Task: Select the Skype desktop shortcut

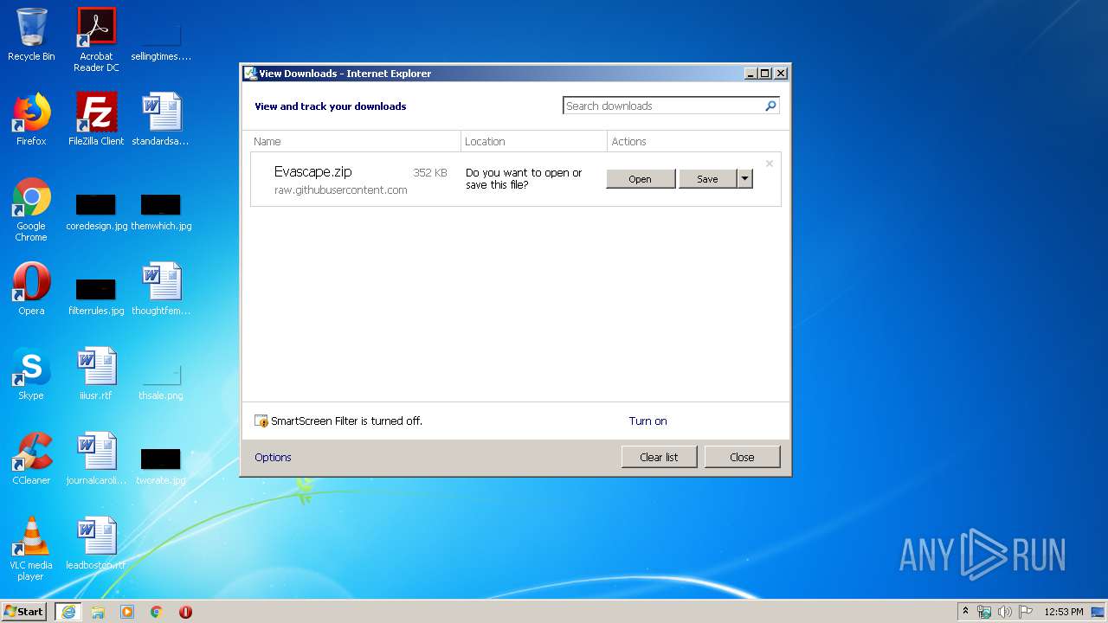Action: (31, 374)
